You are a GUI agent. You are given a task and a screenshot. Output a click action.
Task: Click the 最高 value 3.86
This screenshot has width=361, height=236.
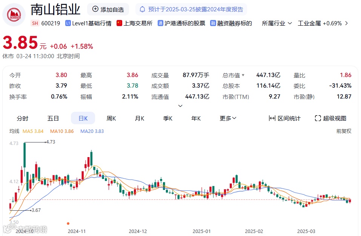132,75
